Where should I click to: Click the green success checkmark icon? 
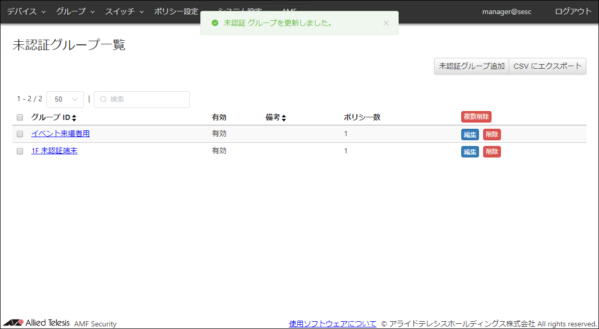pyautogui.click(x=214, y=23)
